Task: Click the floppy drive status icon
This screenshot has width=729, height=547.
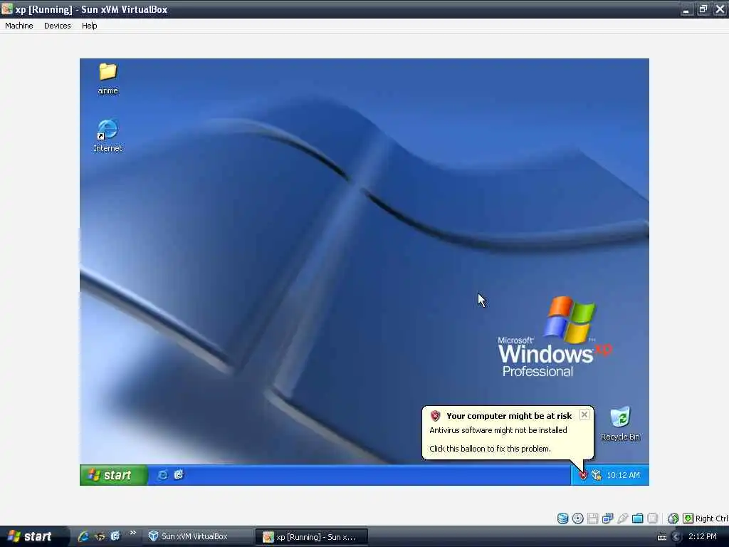Action: 593,519
